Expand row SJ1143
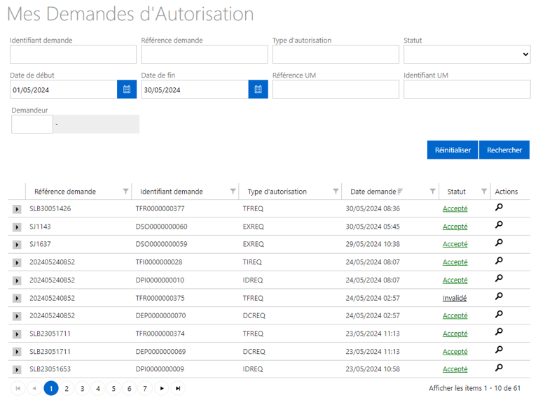 tap(17, 227)
